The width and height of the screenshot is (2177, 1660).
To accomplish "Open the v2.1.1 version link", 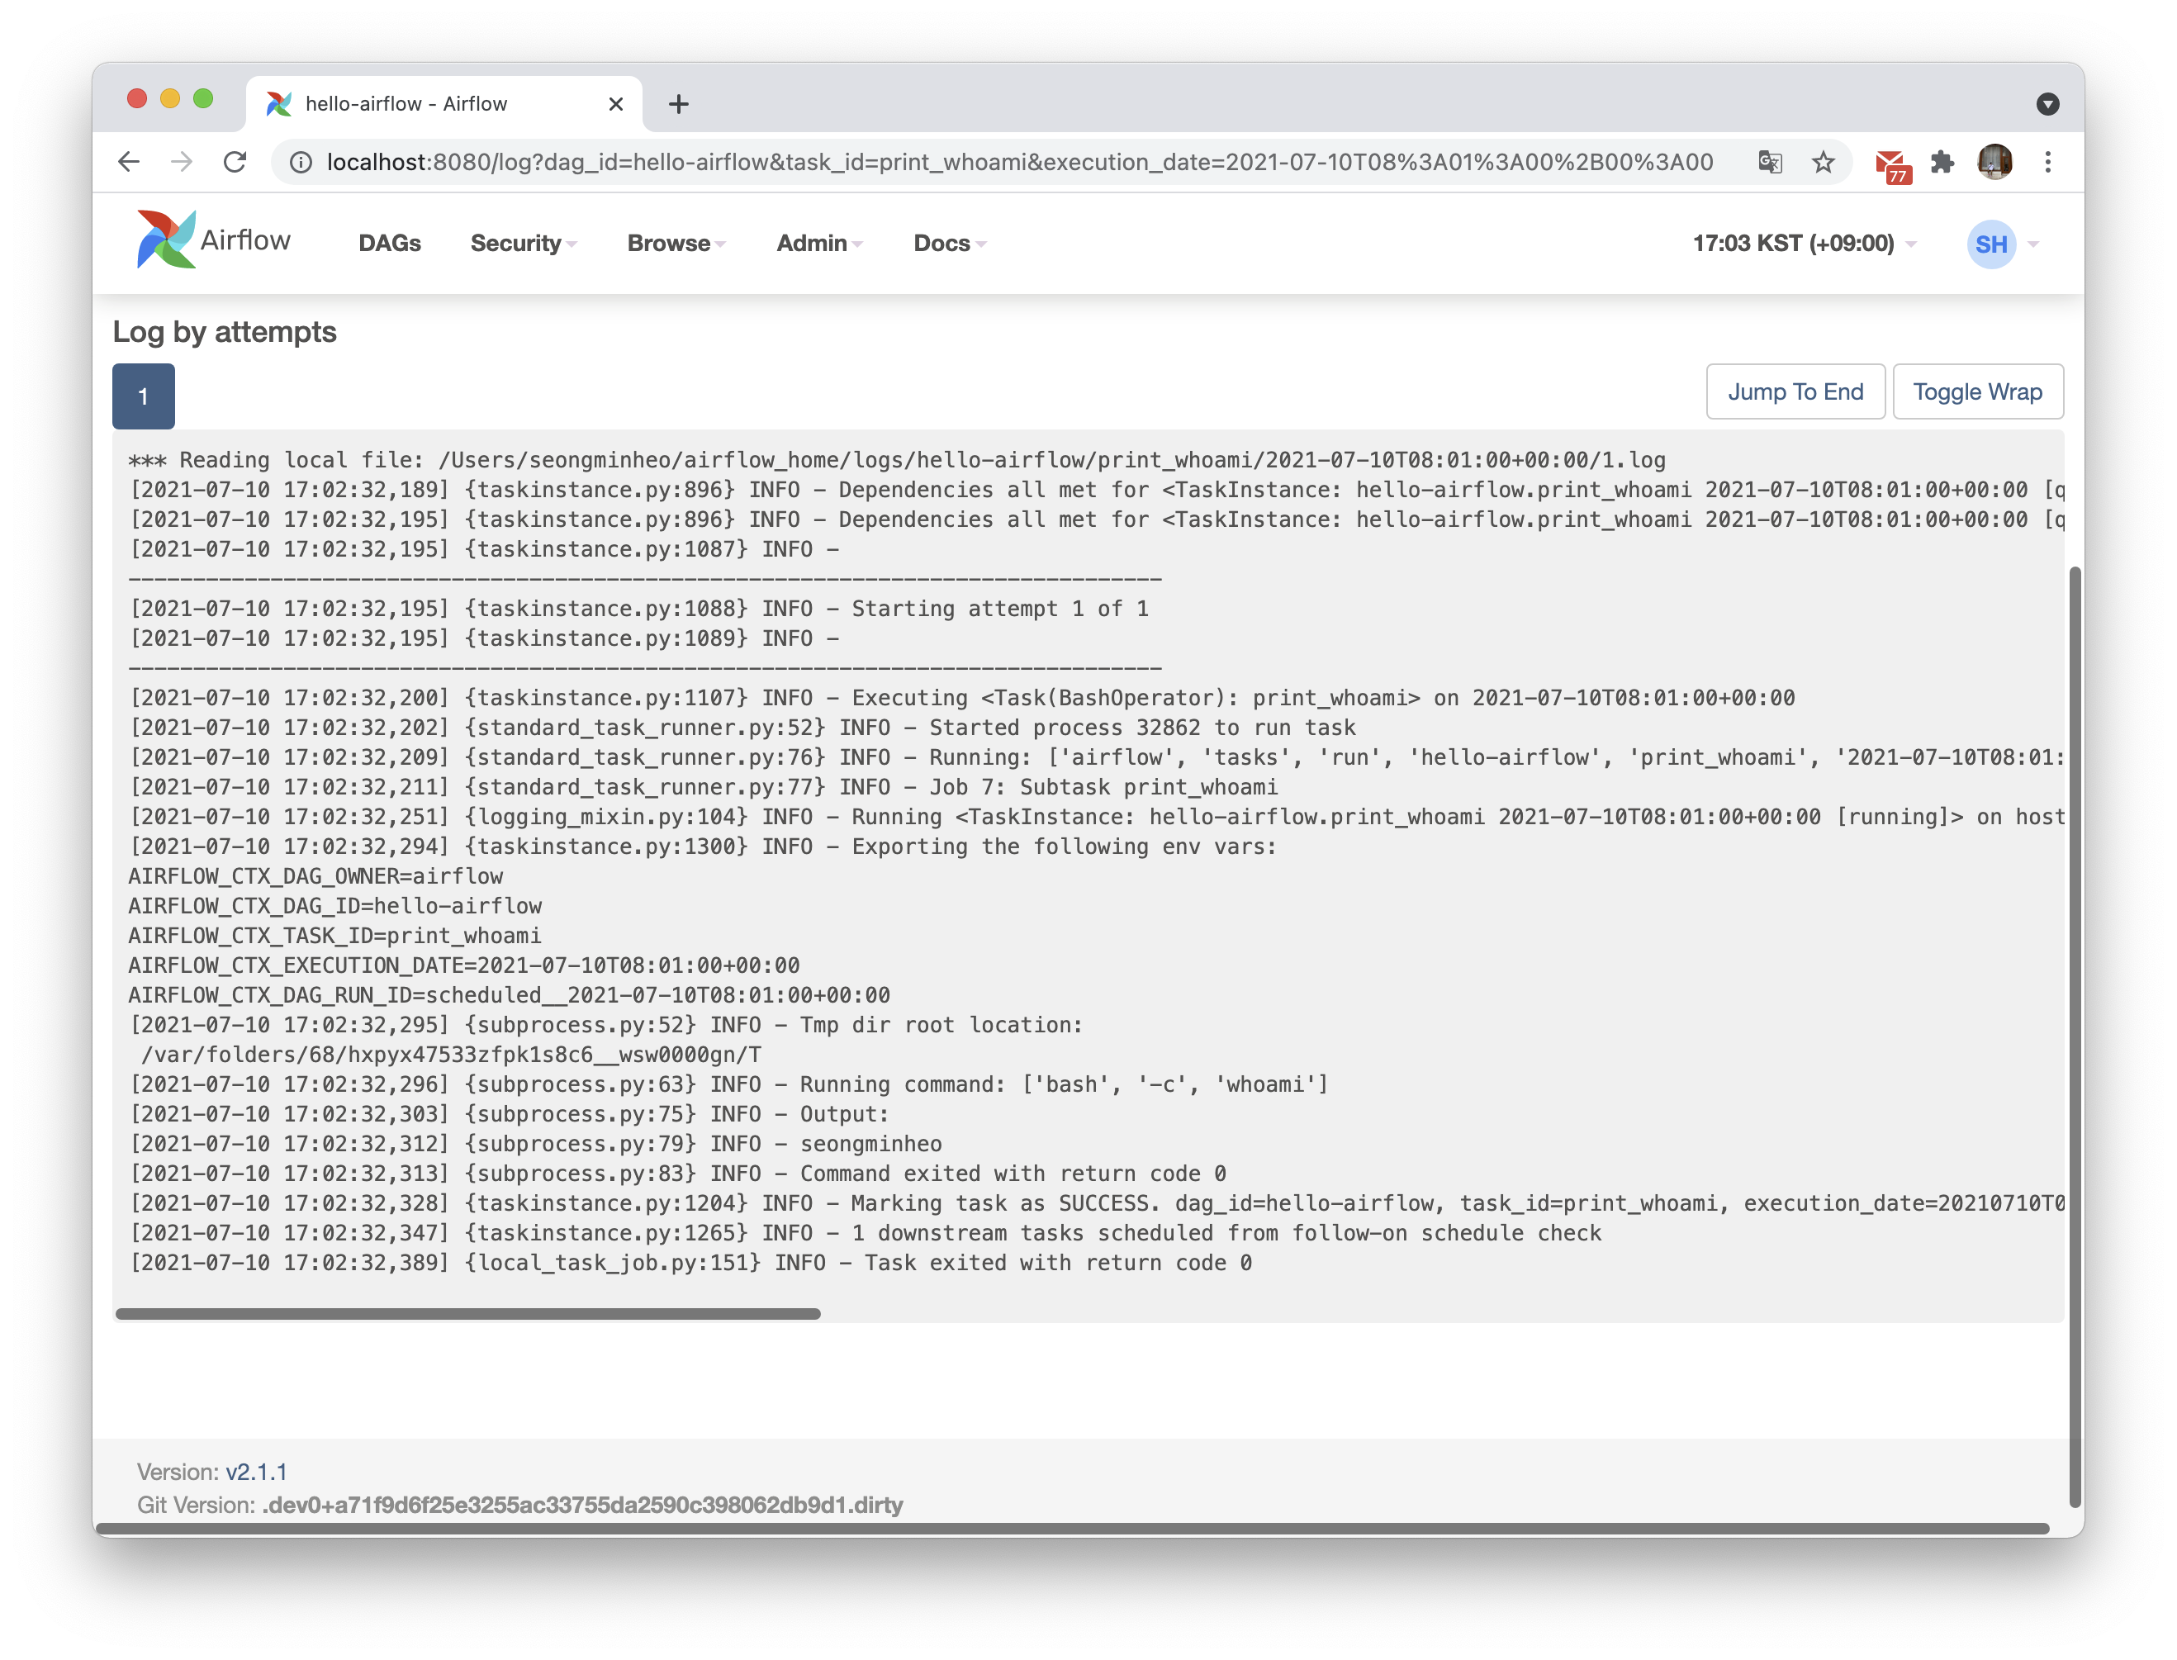I will click(256, 1471).
